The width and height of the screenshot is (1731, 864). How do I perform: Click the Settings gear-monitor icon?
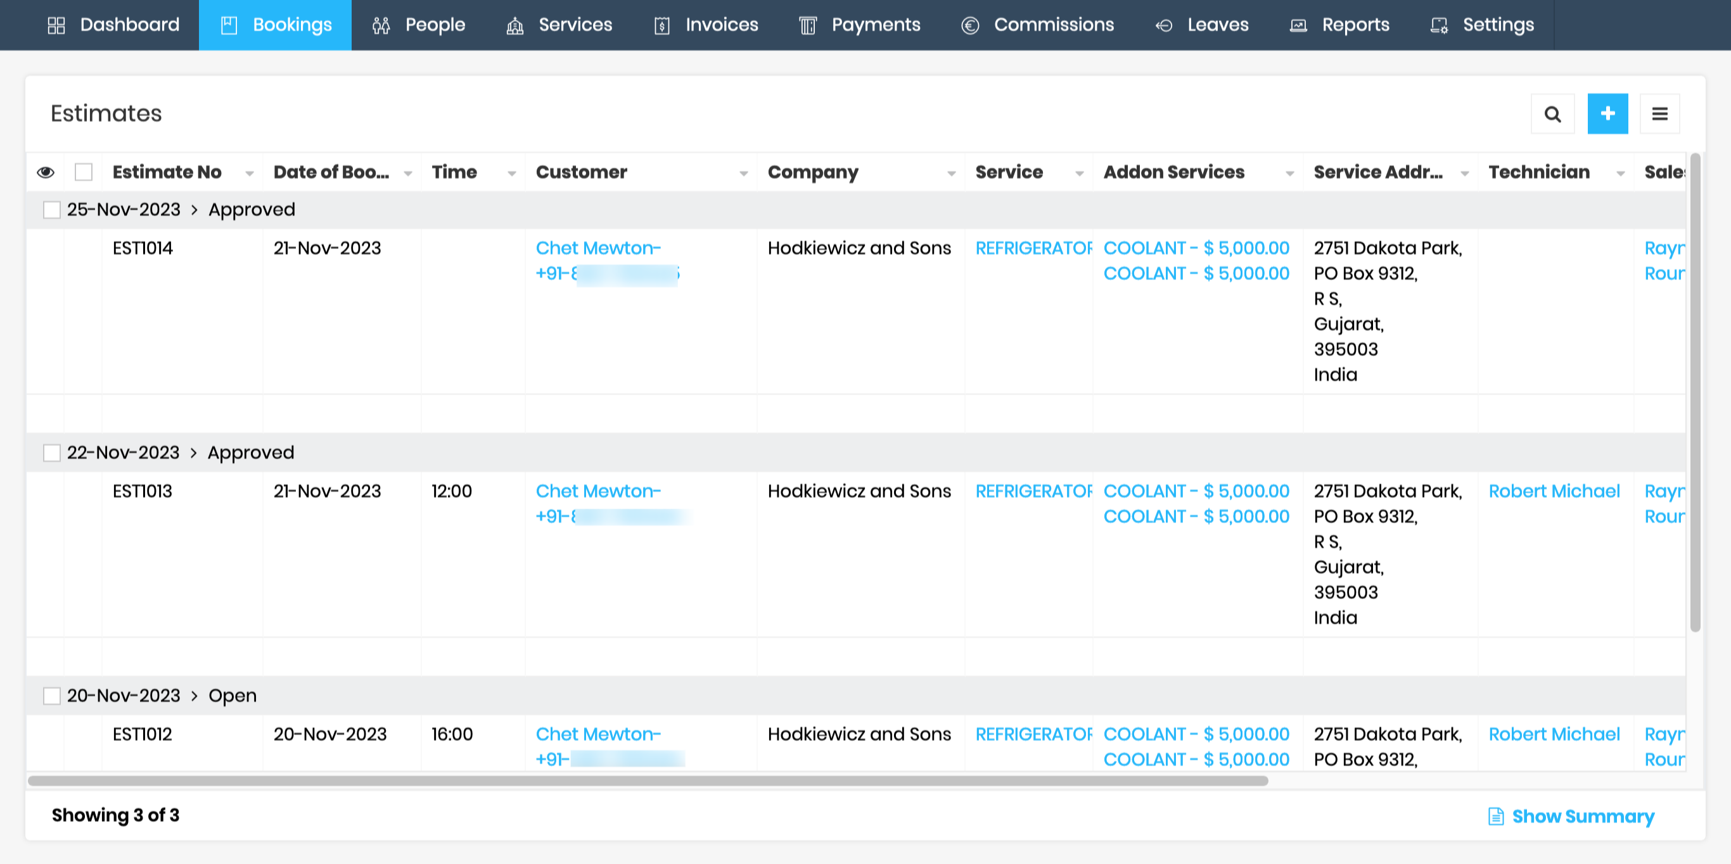pos(1439,25)
